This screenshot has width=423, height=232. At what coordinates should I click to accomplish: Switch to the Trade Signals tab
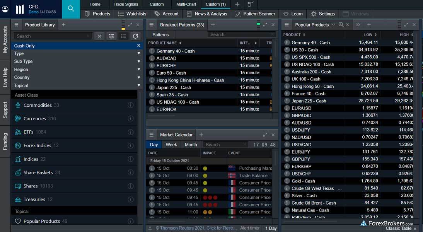pos(125,4)
